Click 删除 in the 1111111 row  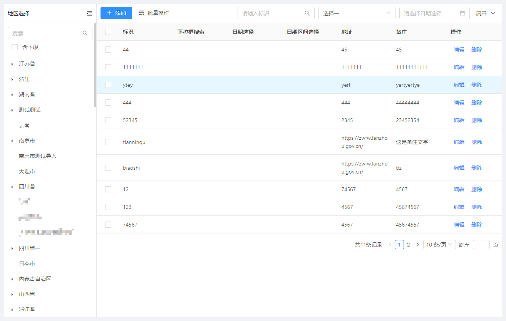pyautogui.click(x=477, y=67)
